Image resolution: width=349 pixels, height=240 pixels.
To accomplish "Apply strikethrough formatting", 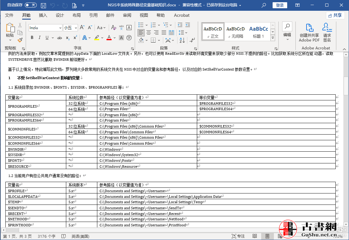I will click(x=59, y=38).
